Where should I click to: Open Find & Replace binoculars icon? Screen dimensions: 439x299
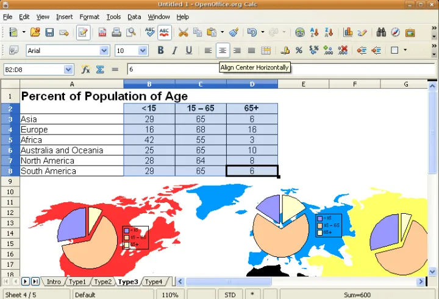381,32
